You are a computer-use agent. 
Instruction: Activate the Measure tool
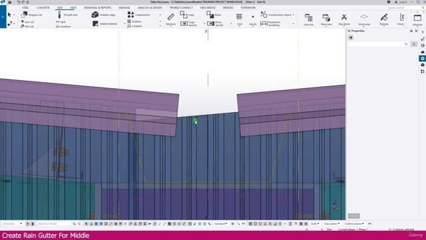click(x=170, y=19)
